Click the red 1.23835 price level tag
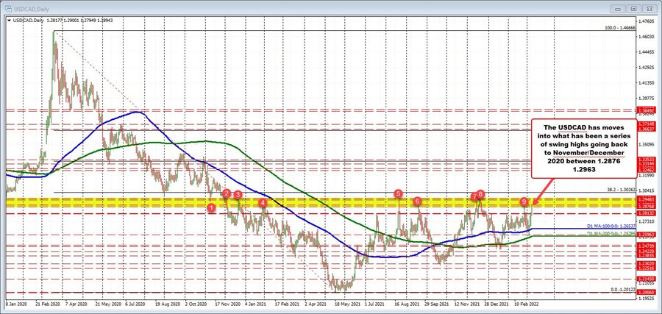The image size is (662, 314). click(646, 255)
